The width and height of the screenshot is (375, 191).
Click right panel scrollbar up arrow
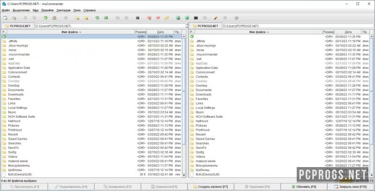pos(372,37)
